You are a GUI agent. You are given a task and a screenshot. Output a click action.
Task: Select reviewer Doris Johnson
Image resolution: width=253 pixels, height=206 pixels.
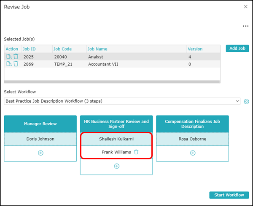point(40,139)
